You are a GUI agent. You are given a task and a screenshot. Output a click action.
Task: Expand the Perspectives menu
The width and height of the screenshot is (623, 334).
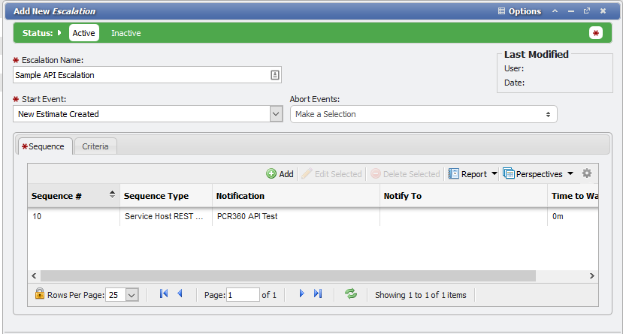(537, 174)
